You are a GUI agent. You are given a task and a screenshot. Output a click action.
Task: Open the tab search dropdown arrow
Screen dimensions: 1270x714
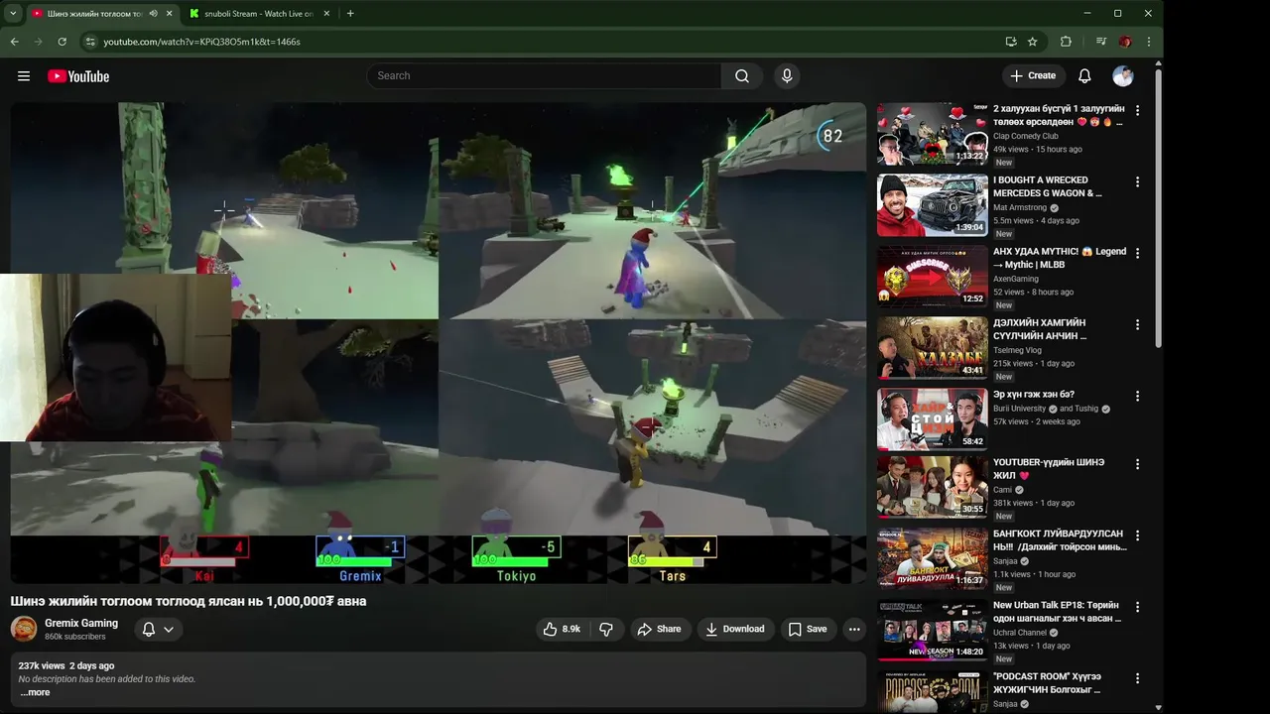pyautogui.click(x=13, y=14)
